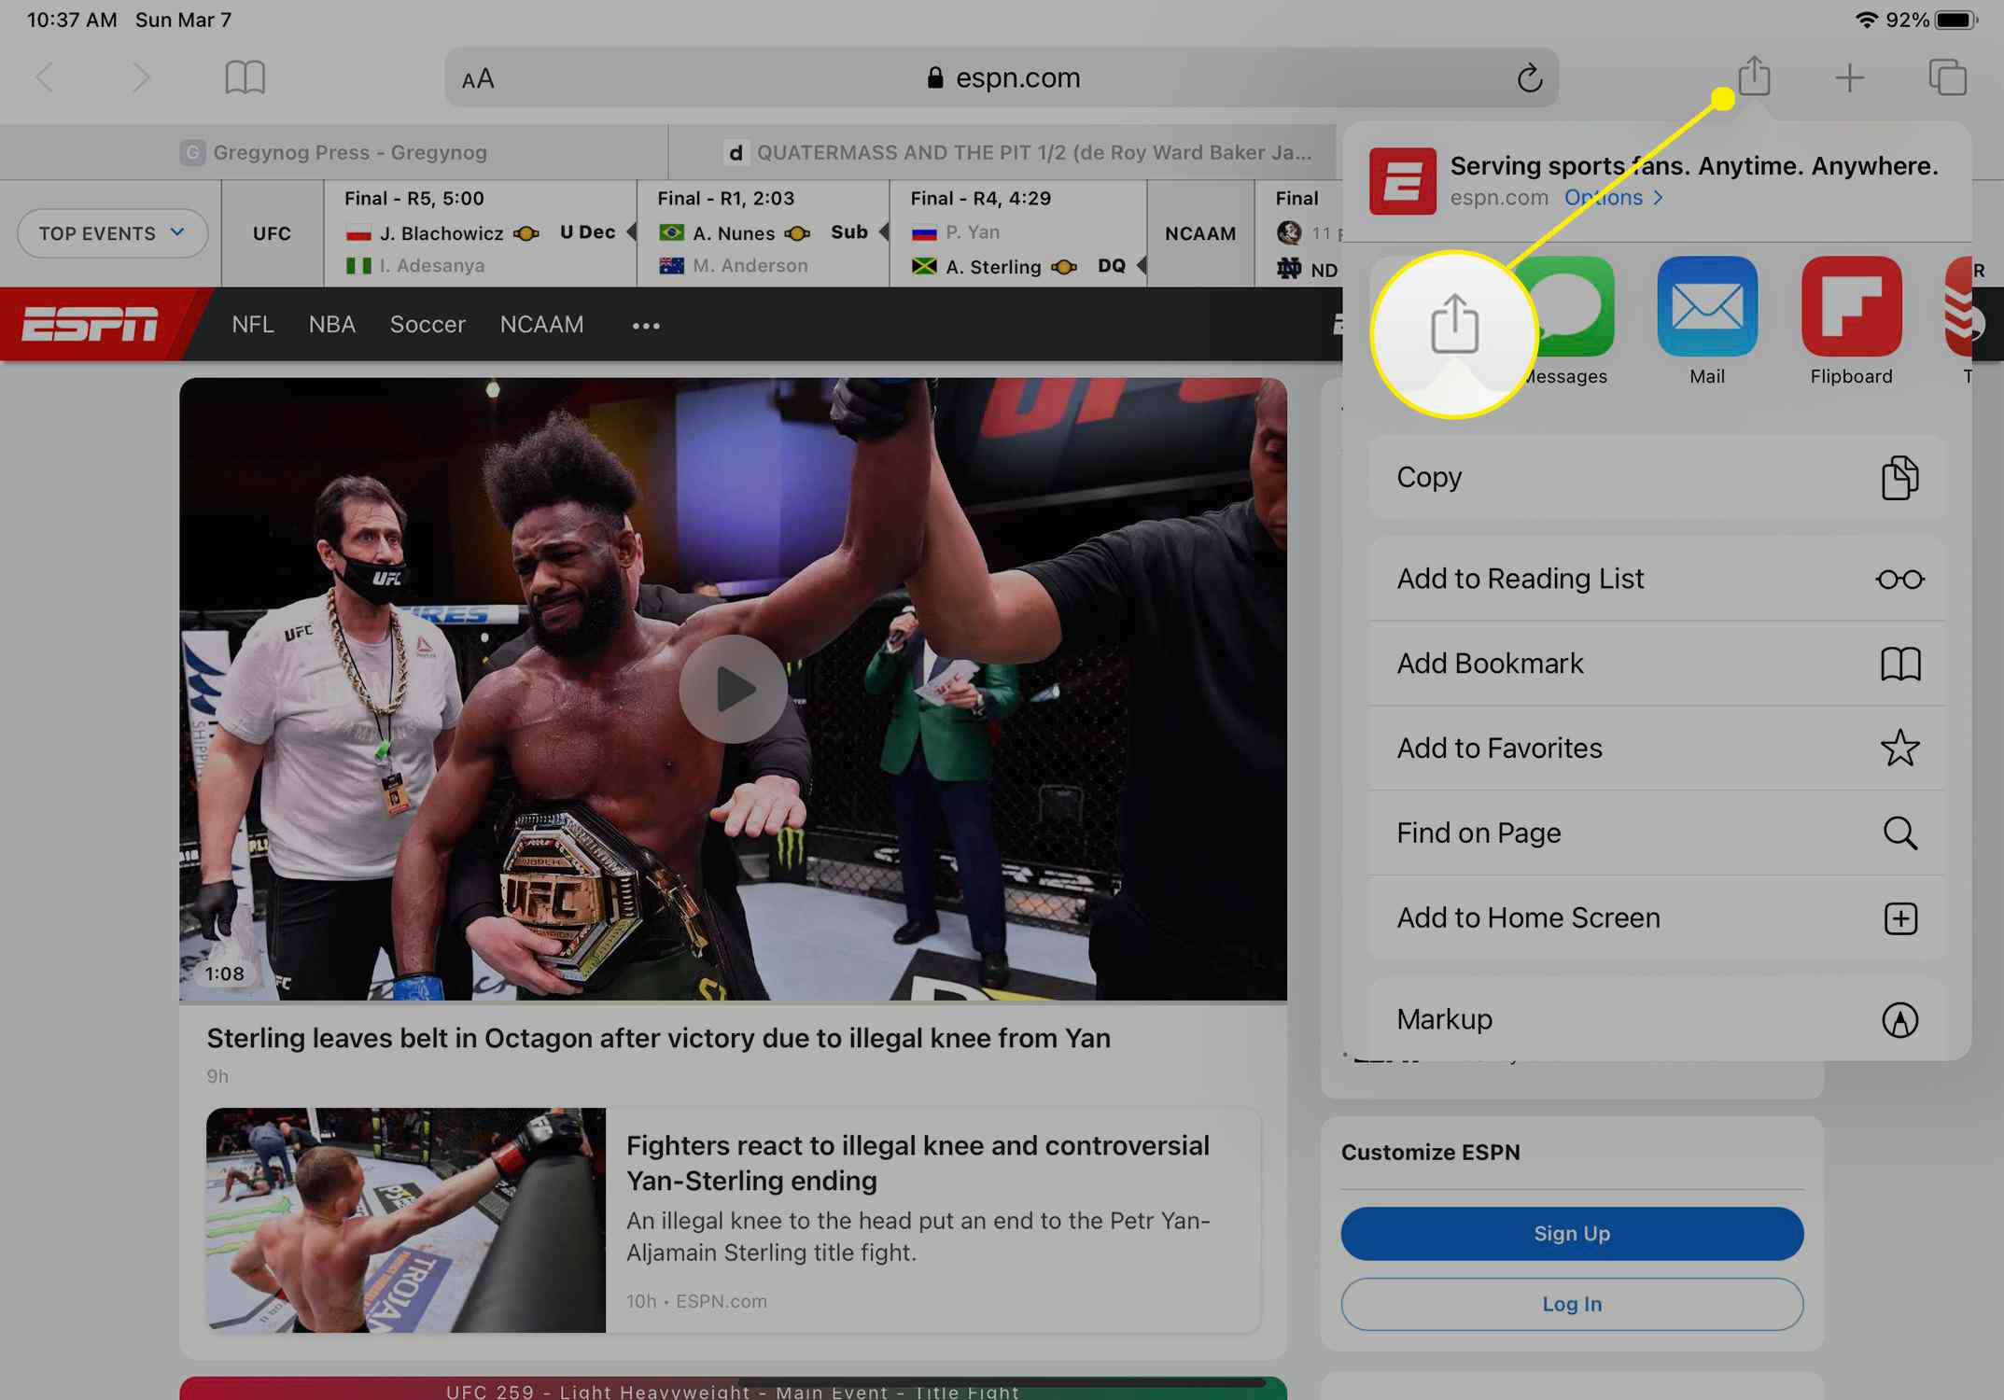Expand the TOP EVENTS dropdown
The image size is (2004, 1400).
click(111, 231)
